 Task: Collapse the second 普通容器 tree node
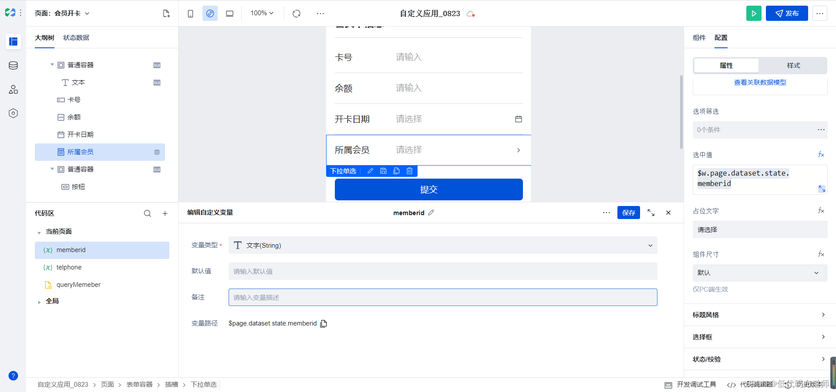tap(52, 169)
